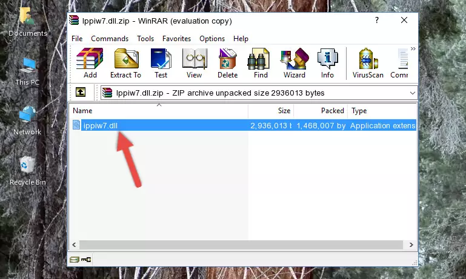Select This PC desktop icon
This screenshot has height=279, width=466.
tap(27, 71)
